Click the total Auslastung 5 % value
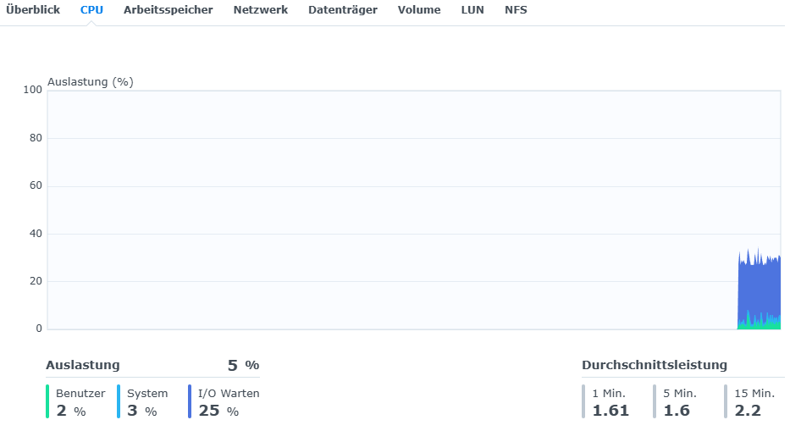Image resolution: width=790 pixels, height=431 pixels. point(243,366)
